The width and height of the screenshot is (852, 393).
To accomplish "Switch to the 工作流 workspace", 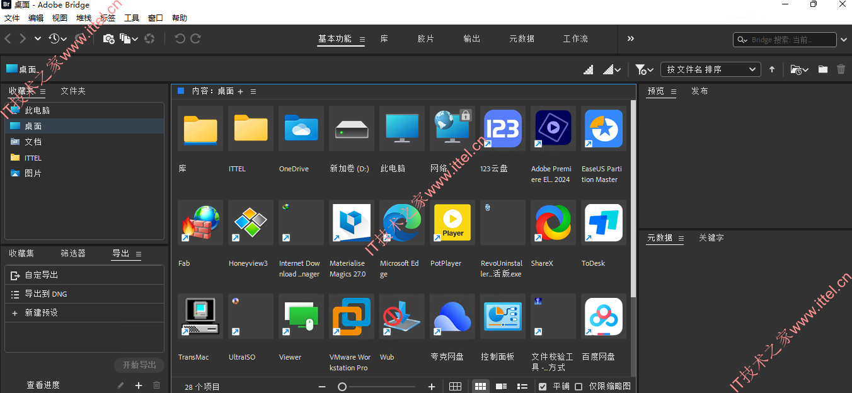I will pyautogui.click(x=575, y=39).
